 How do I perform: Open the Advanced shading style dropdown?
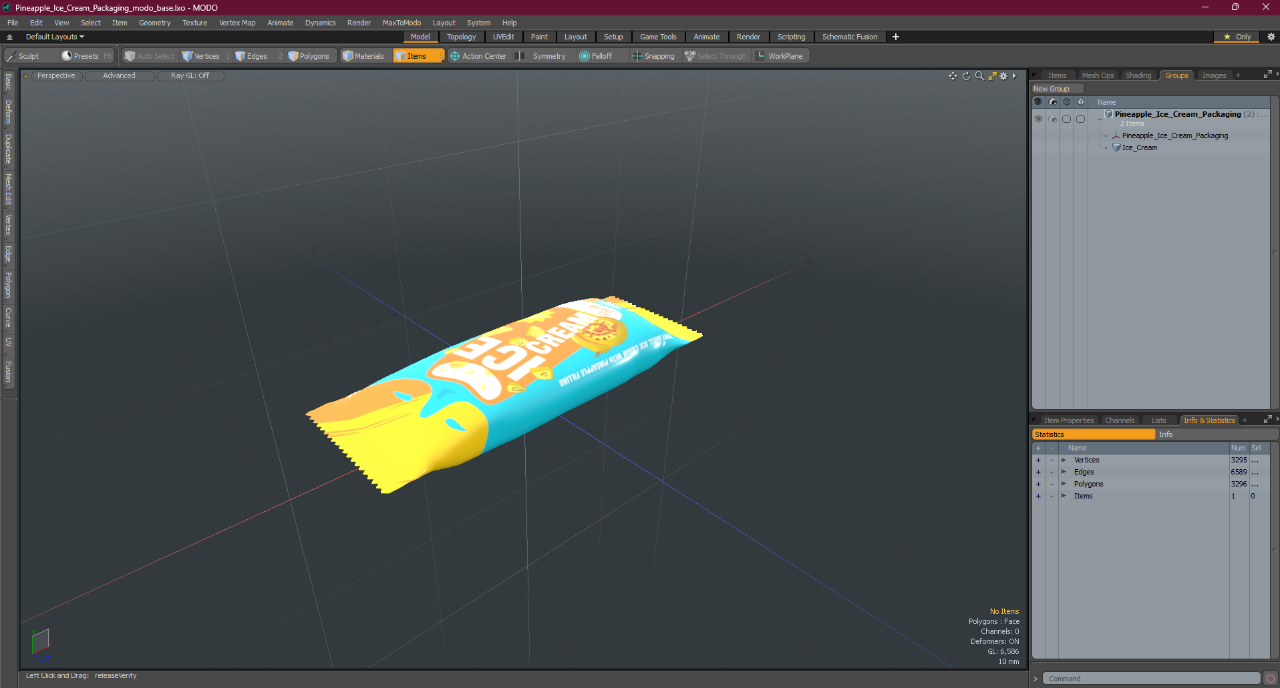click(x=120, y=76)
